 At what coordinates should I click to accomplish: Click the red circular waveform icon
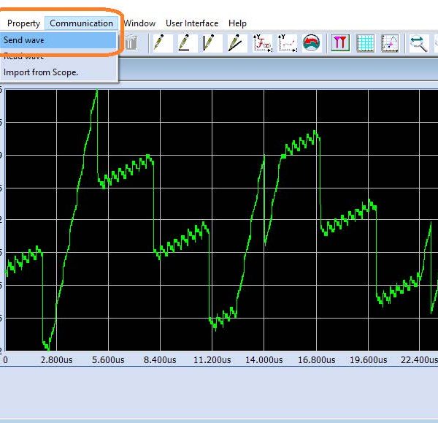312,43
